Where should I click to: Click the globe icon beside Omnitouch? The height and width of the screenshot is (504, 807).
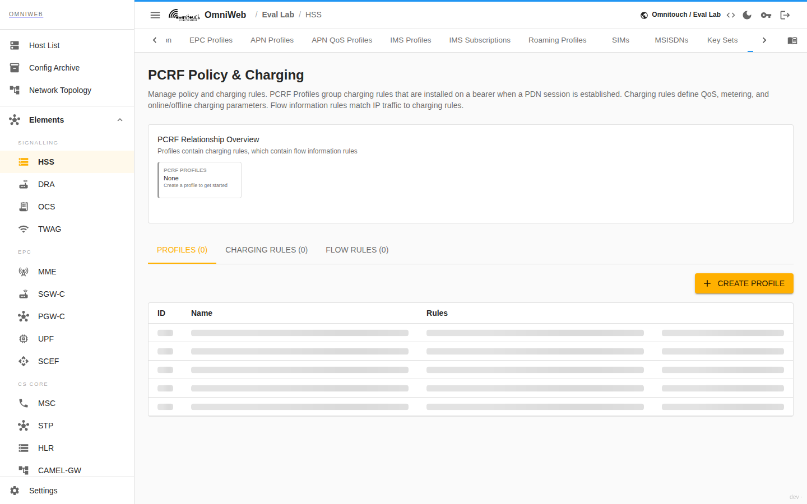[644, 15]
